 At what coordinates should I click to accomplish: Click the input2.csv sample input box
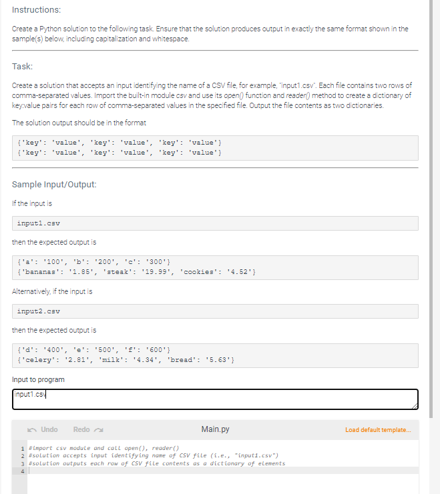[215, 311]
